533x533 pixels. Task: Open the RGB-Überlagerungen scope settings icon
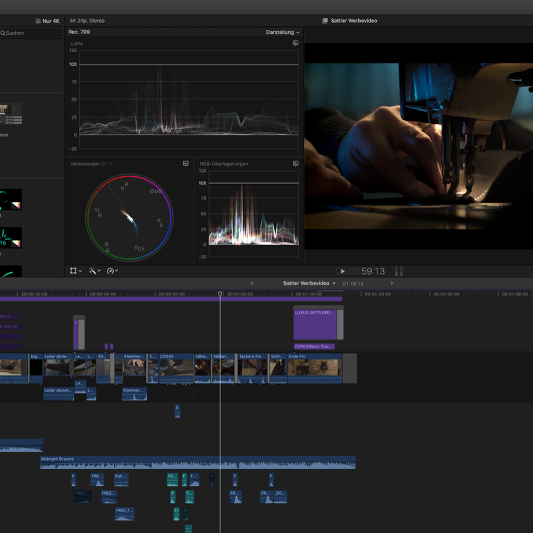click(x=296, y=164)
